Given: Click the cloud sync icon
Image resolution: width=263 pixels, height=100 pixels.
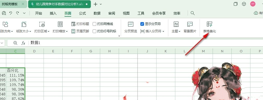Looking at the screenshot, I should 256,13.
